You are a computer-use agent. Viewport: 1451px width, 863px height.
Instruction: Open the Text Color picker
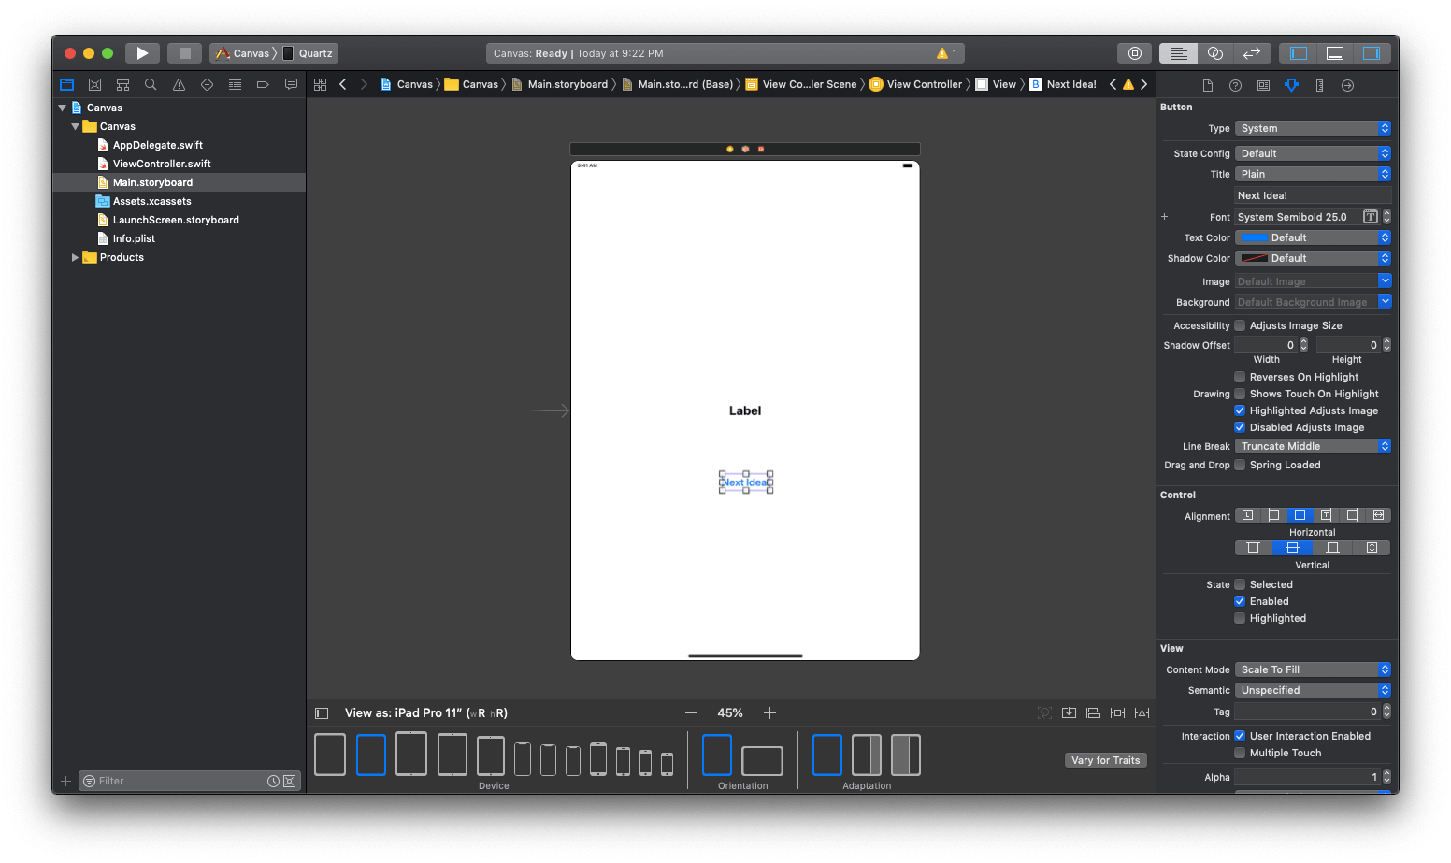(x=1313, y=237)
